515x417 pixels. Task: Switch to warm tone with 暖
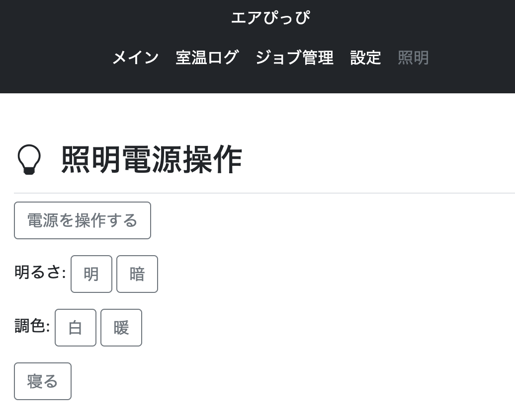pyautogui.click(x=121, y=328)
